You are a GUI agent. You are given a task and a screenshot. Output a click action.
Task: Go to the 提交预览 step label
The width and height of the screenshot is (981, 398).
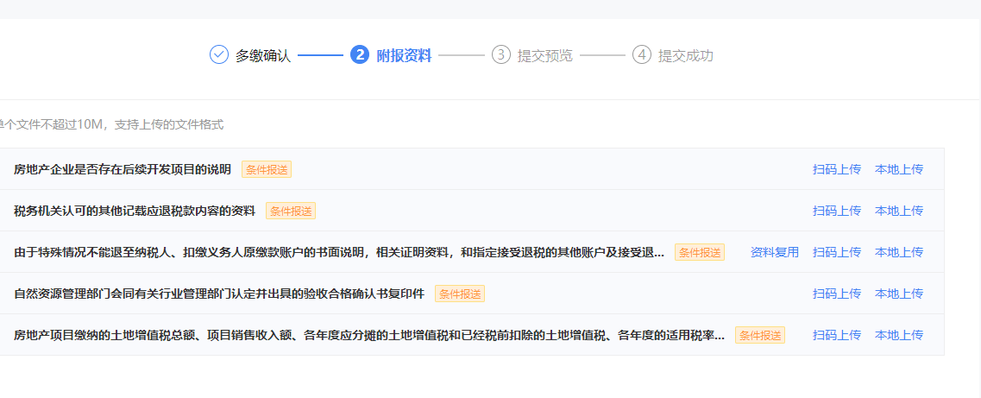544,56
